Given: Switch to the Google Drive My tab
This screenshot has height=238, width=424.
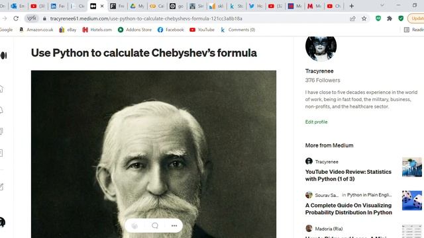Looking at the screenshot, I should tap(137, 6).
